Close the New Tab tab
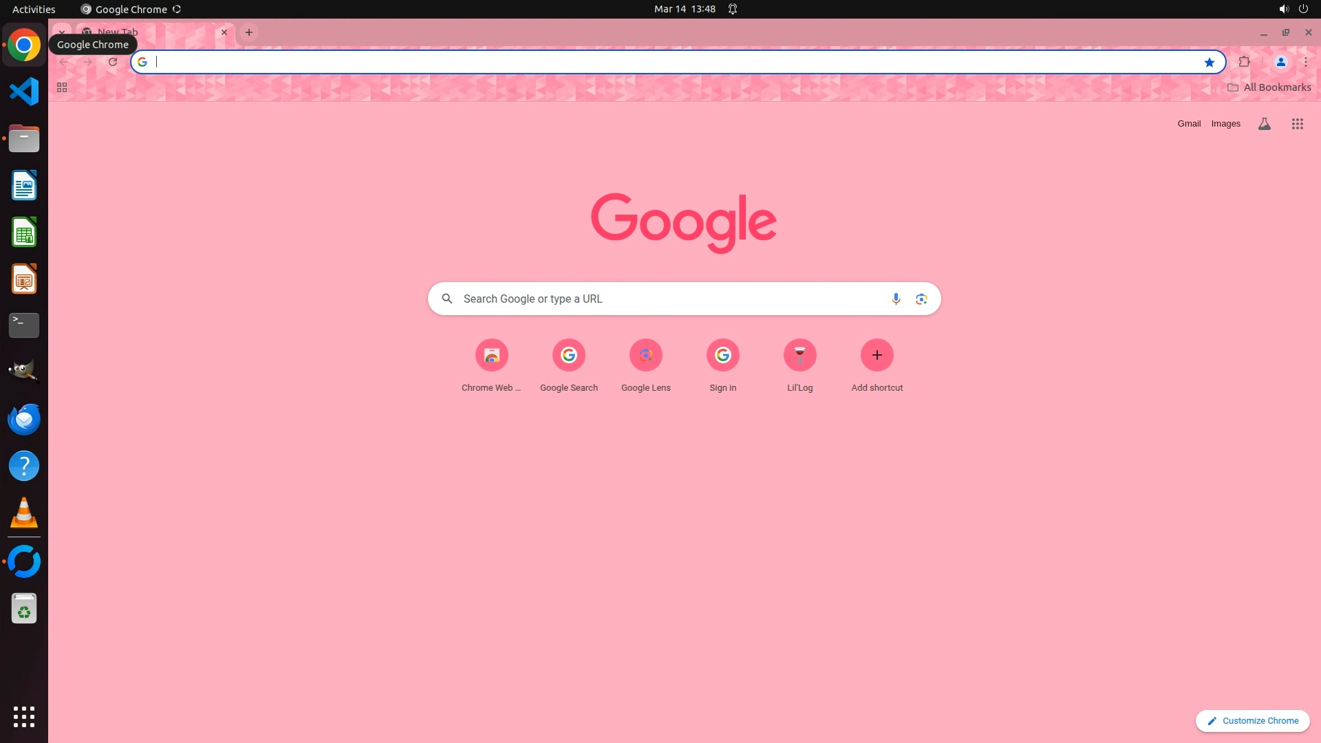1321x743 pixels. pyautogui.click(x=224, y=32)
